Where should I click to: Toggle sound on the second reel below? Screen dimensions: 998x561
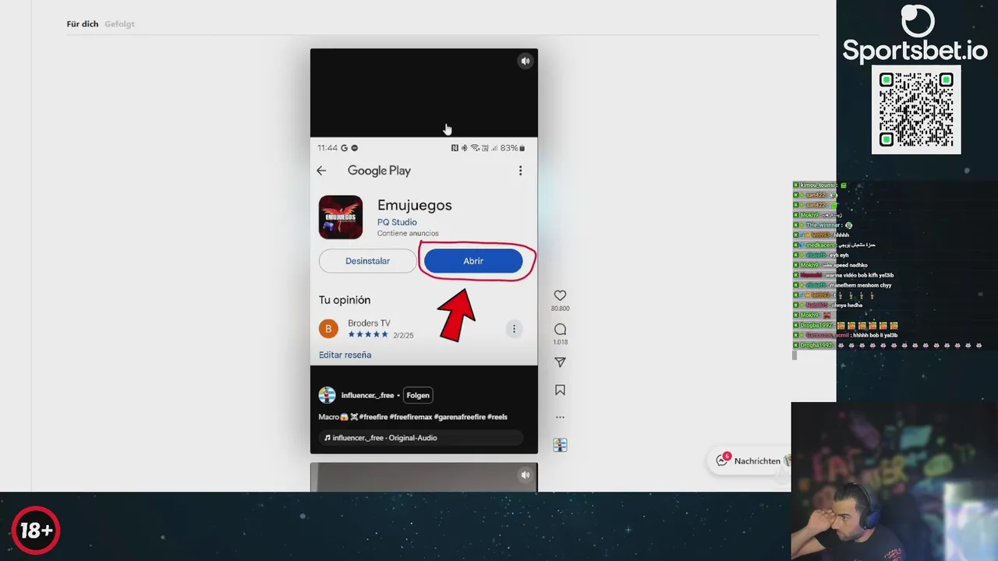[x=526, y=475]
